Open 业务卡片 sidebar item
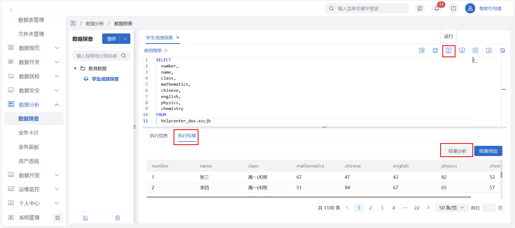The image size is (515, 228). point(29,133)
